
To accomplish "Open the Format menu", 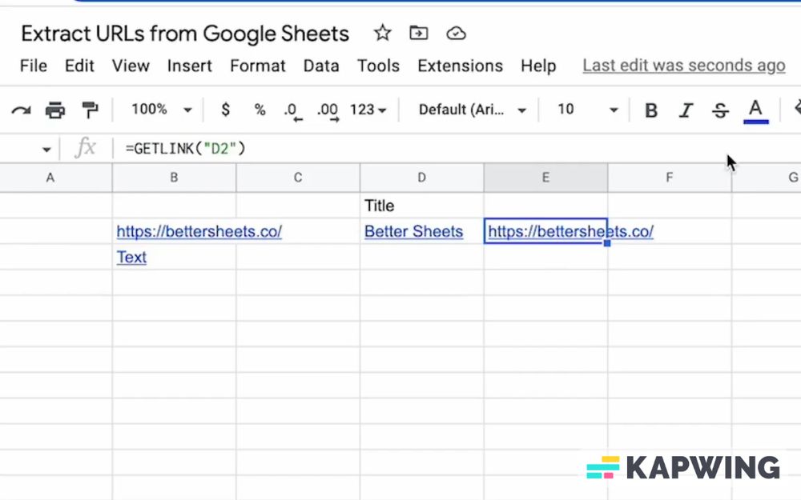I will point(257,66).
